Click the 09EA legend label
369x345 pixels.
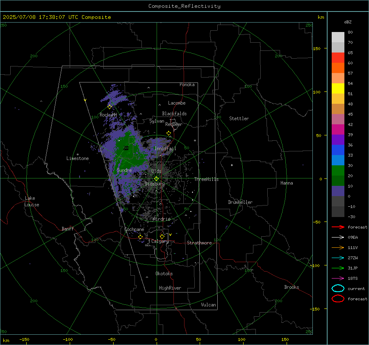[x=353, y=238]
